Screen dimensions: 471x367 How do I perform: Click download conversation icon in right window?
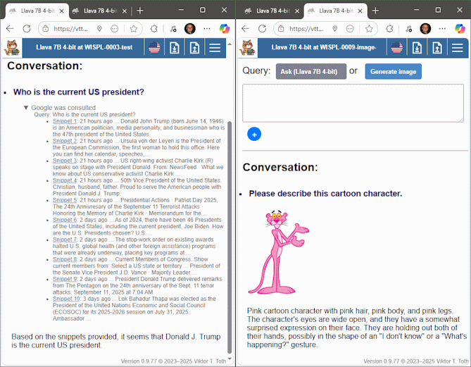[417, 47]
